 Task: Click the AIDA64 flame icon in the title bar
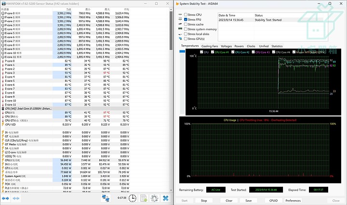point(177,4)
